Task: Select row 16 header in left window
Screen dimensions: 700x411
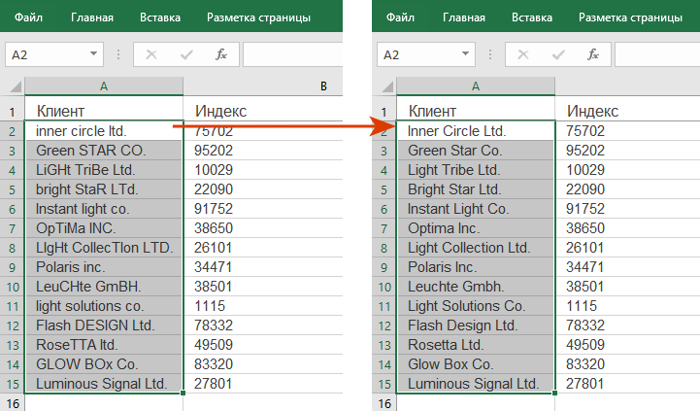Action: [x=13, y=403]
